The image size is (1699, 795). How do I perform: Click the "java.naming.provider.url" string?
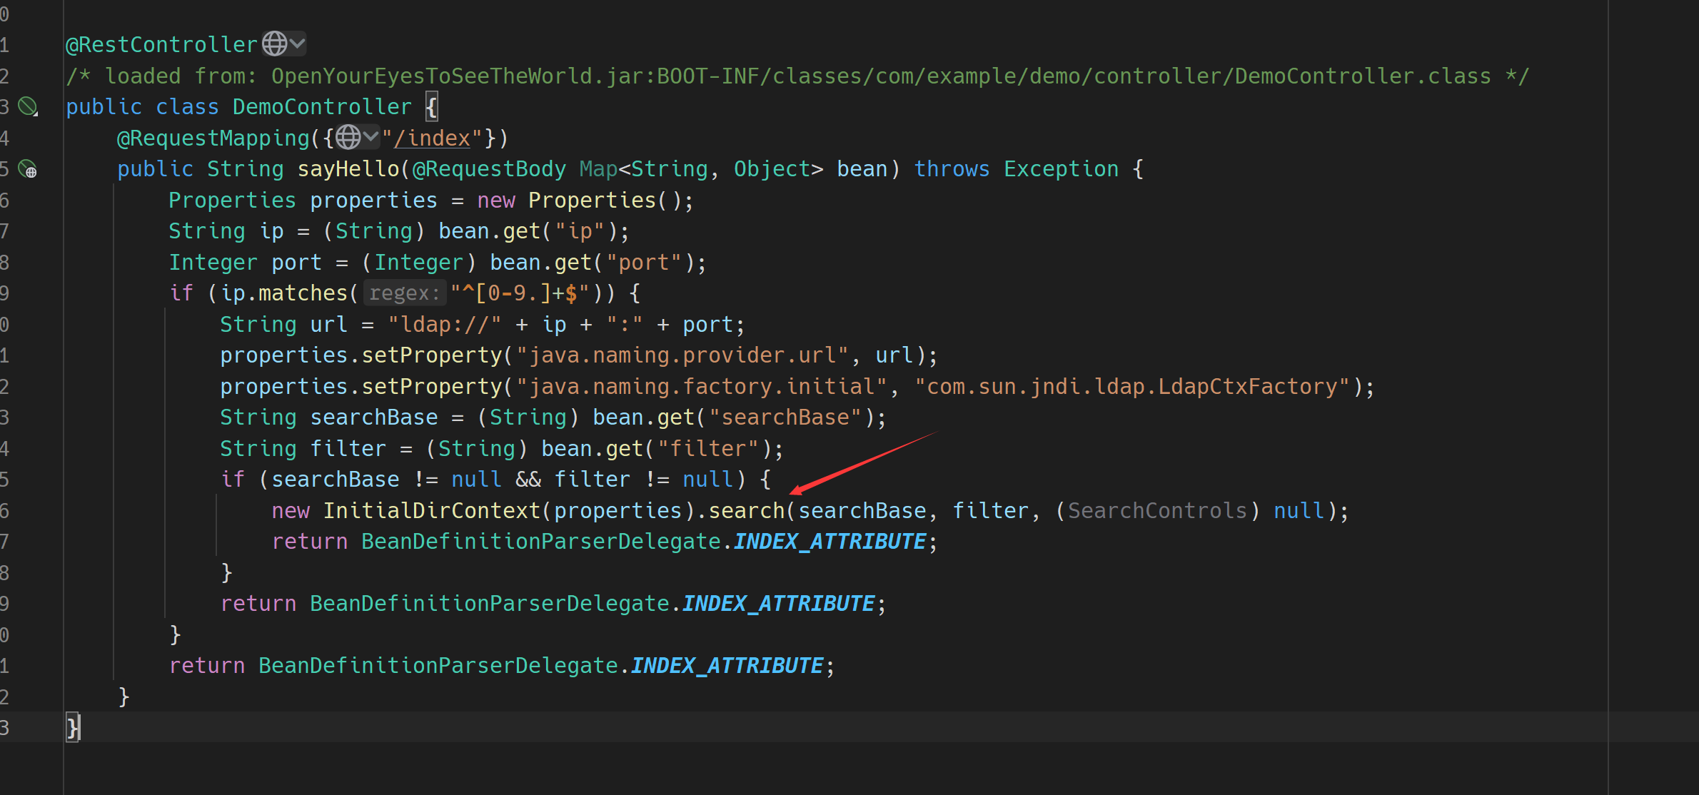click(682, 355)
